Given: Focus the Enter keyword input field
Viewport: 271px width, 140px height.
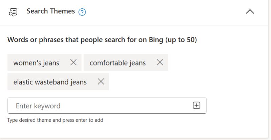Looking at the screenshot, I should click(102, 106).
